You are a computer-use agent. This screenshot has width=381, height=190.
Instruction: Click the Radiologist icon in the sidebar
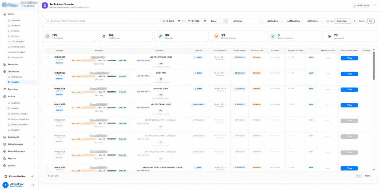pyautogui.click(x=4, y=137)
